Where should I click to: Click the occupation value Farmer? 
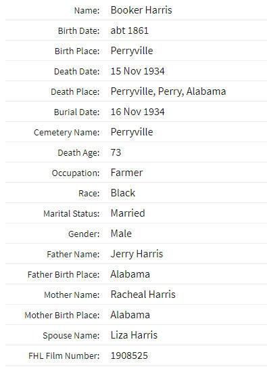coord(126,173)
